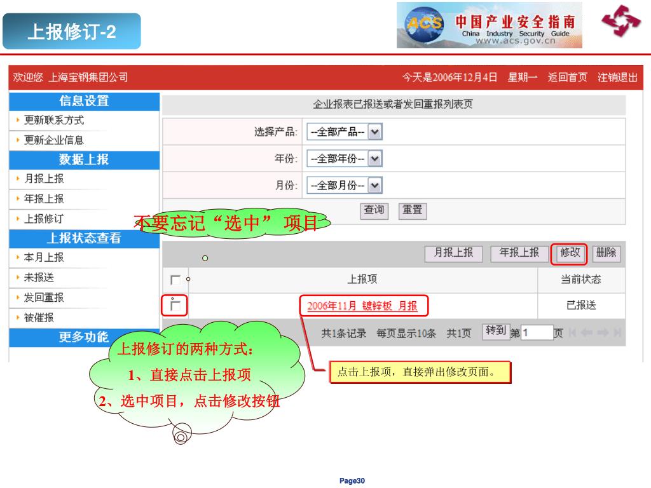The image size is (651, 488).
Task: Select 年报上报 in the sidebar menu
Action: tap(44, 199)
